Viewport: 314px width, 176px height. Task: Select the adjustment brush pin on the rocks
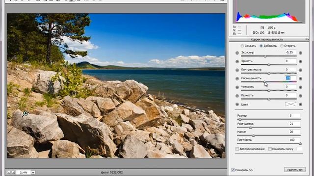pyautogui.click(x=25, y=113)
